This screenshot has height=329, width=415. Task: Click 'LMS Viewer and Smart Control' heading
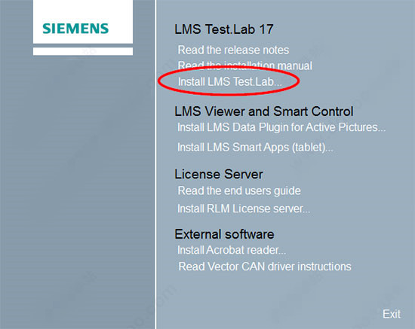pyautogui.click(x=264, y=111)
